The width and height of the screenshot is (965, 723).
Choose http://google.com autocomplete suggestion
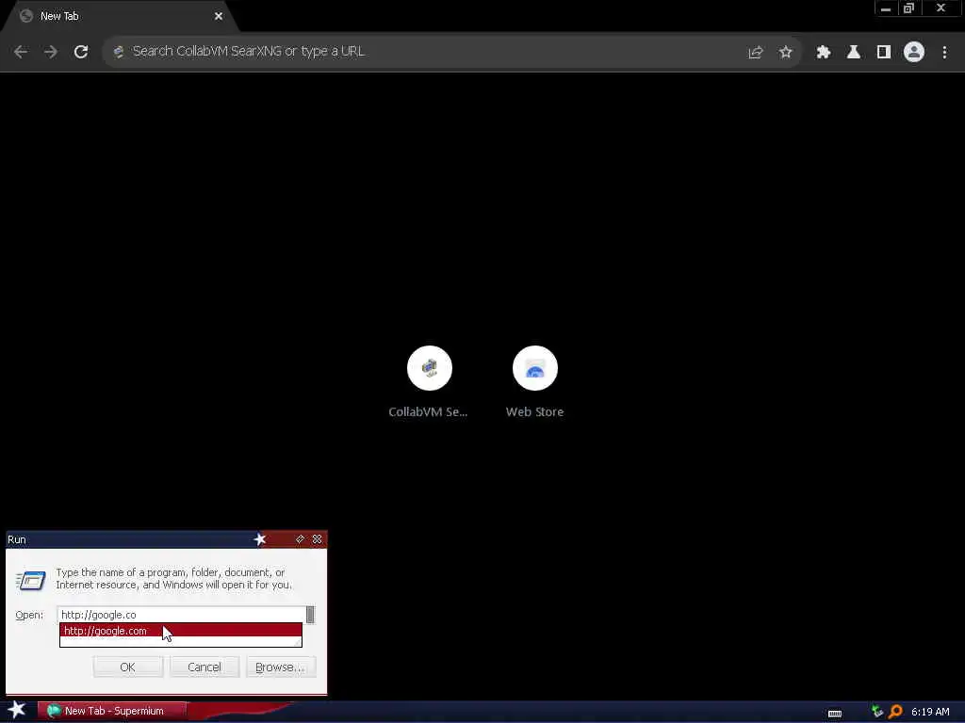pos(180,631)
